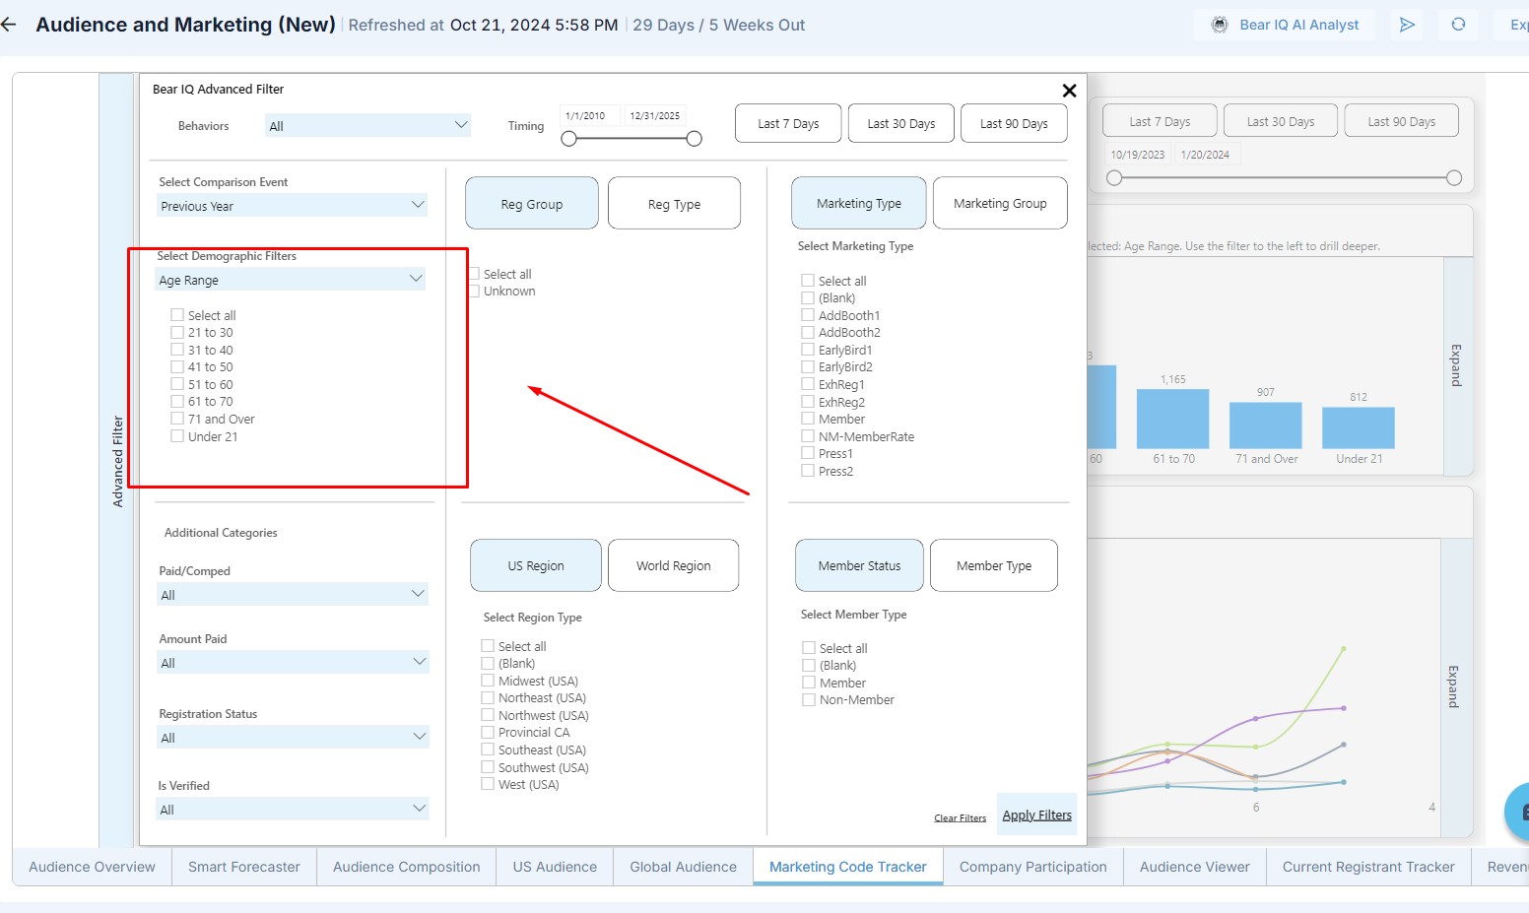Tick the Under 21 age checkbox
1529x913 pixels.
(x=177, y=436)
